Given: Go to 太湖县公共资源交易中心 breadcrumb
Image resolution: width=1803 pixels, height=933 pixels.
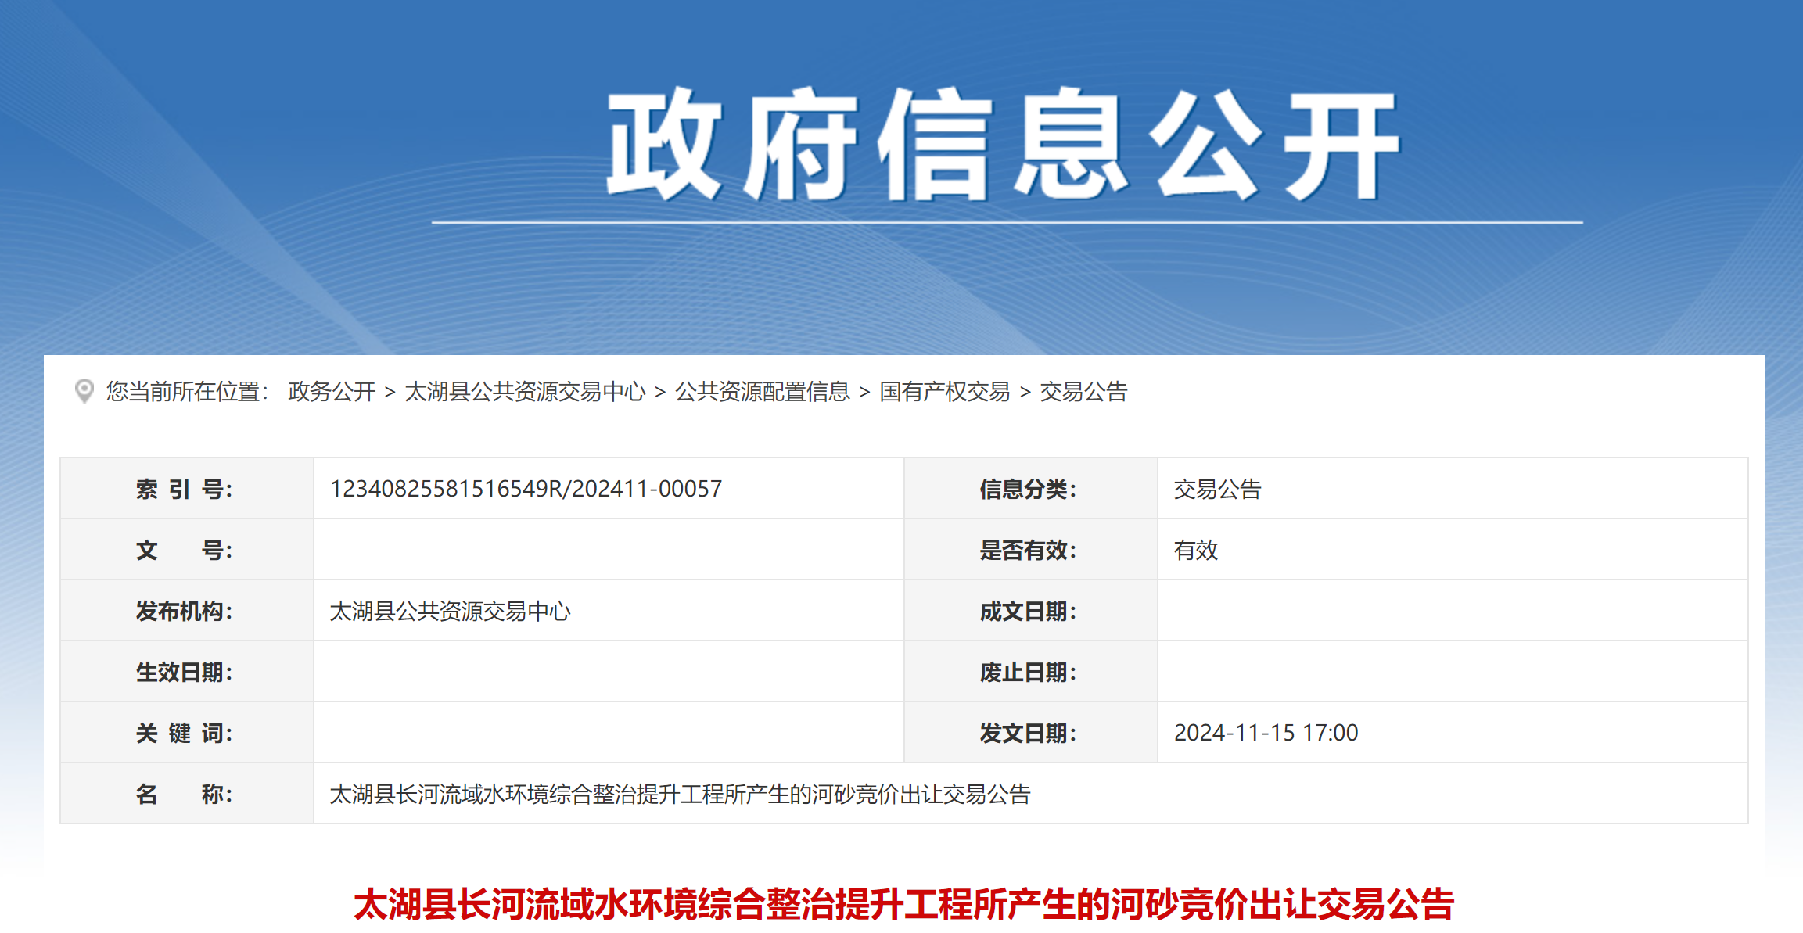Looking at the screenshot, I should point(525,391).
